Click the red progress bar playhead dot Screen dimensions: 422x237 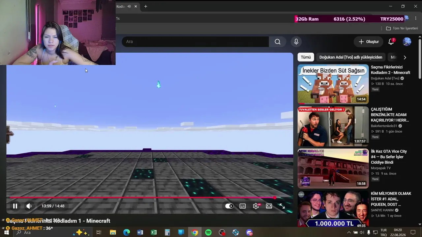point(275,197)
